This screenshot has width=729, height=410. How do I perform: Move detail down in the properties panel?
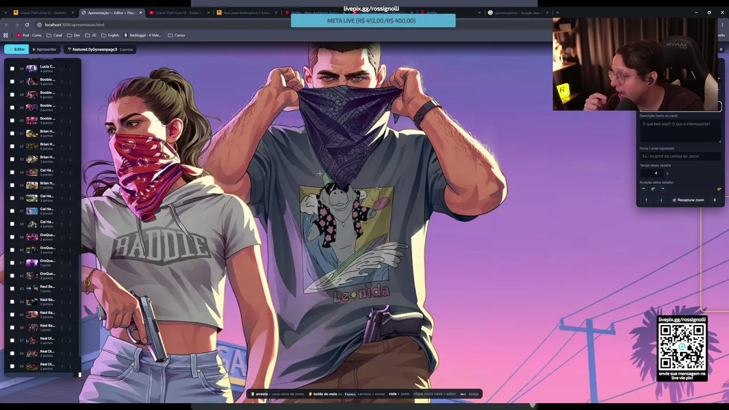coord(661,200)
